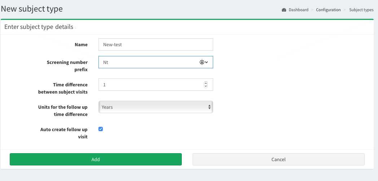Open the Units dropdown showing Years
Image resolution: width=378 pixels, height=181 pixels.
[155, 107]
